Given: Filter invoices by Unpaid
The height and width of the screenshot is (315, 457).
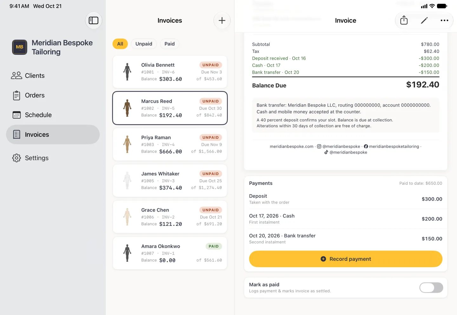Looking at the screenshot, I should [x=144, y=44].
